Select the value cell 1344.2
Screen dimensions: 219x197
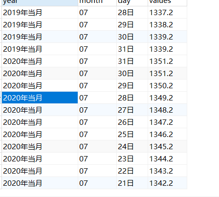tap(167, 158)
